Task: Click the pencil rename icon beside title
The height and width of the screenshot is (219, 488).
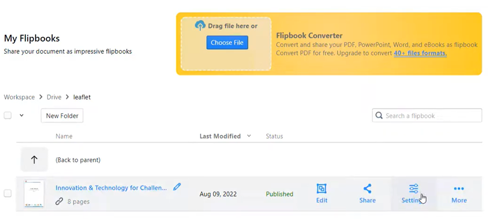Action: pos(177,187)
